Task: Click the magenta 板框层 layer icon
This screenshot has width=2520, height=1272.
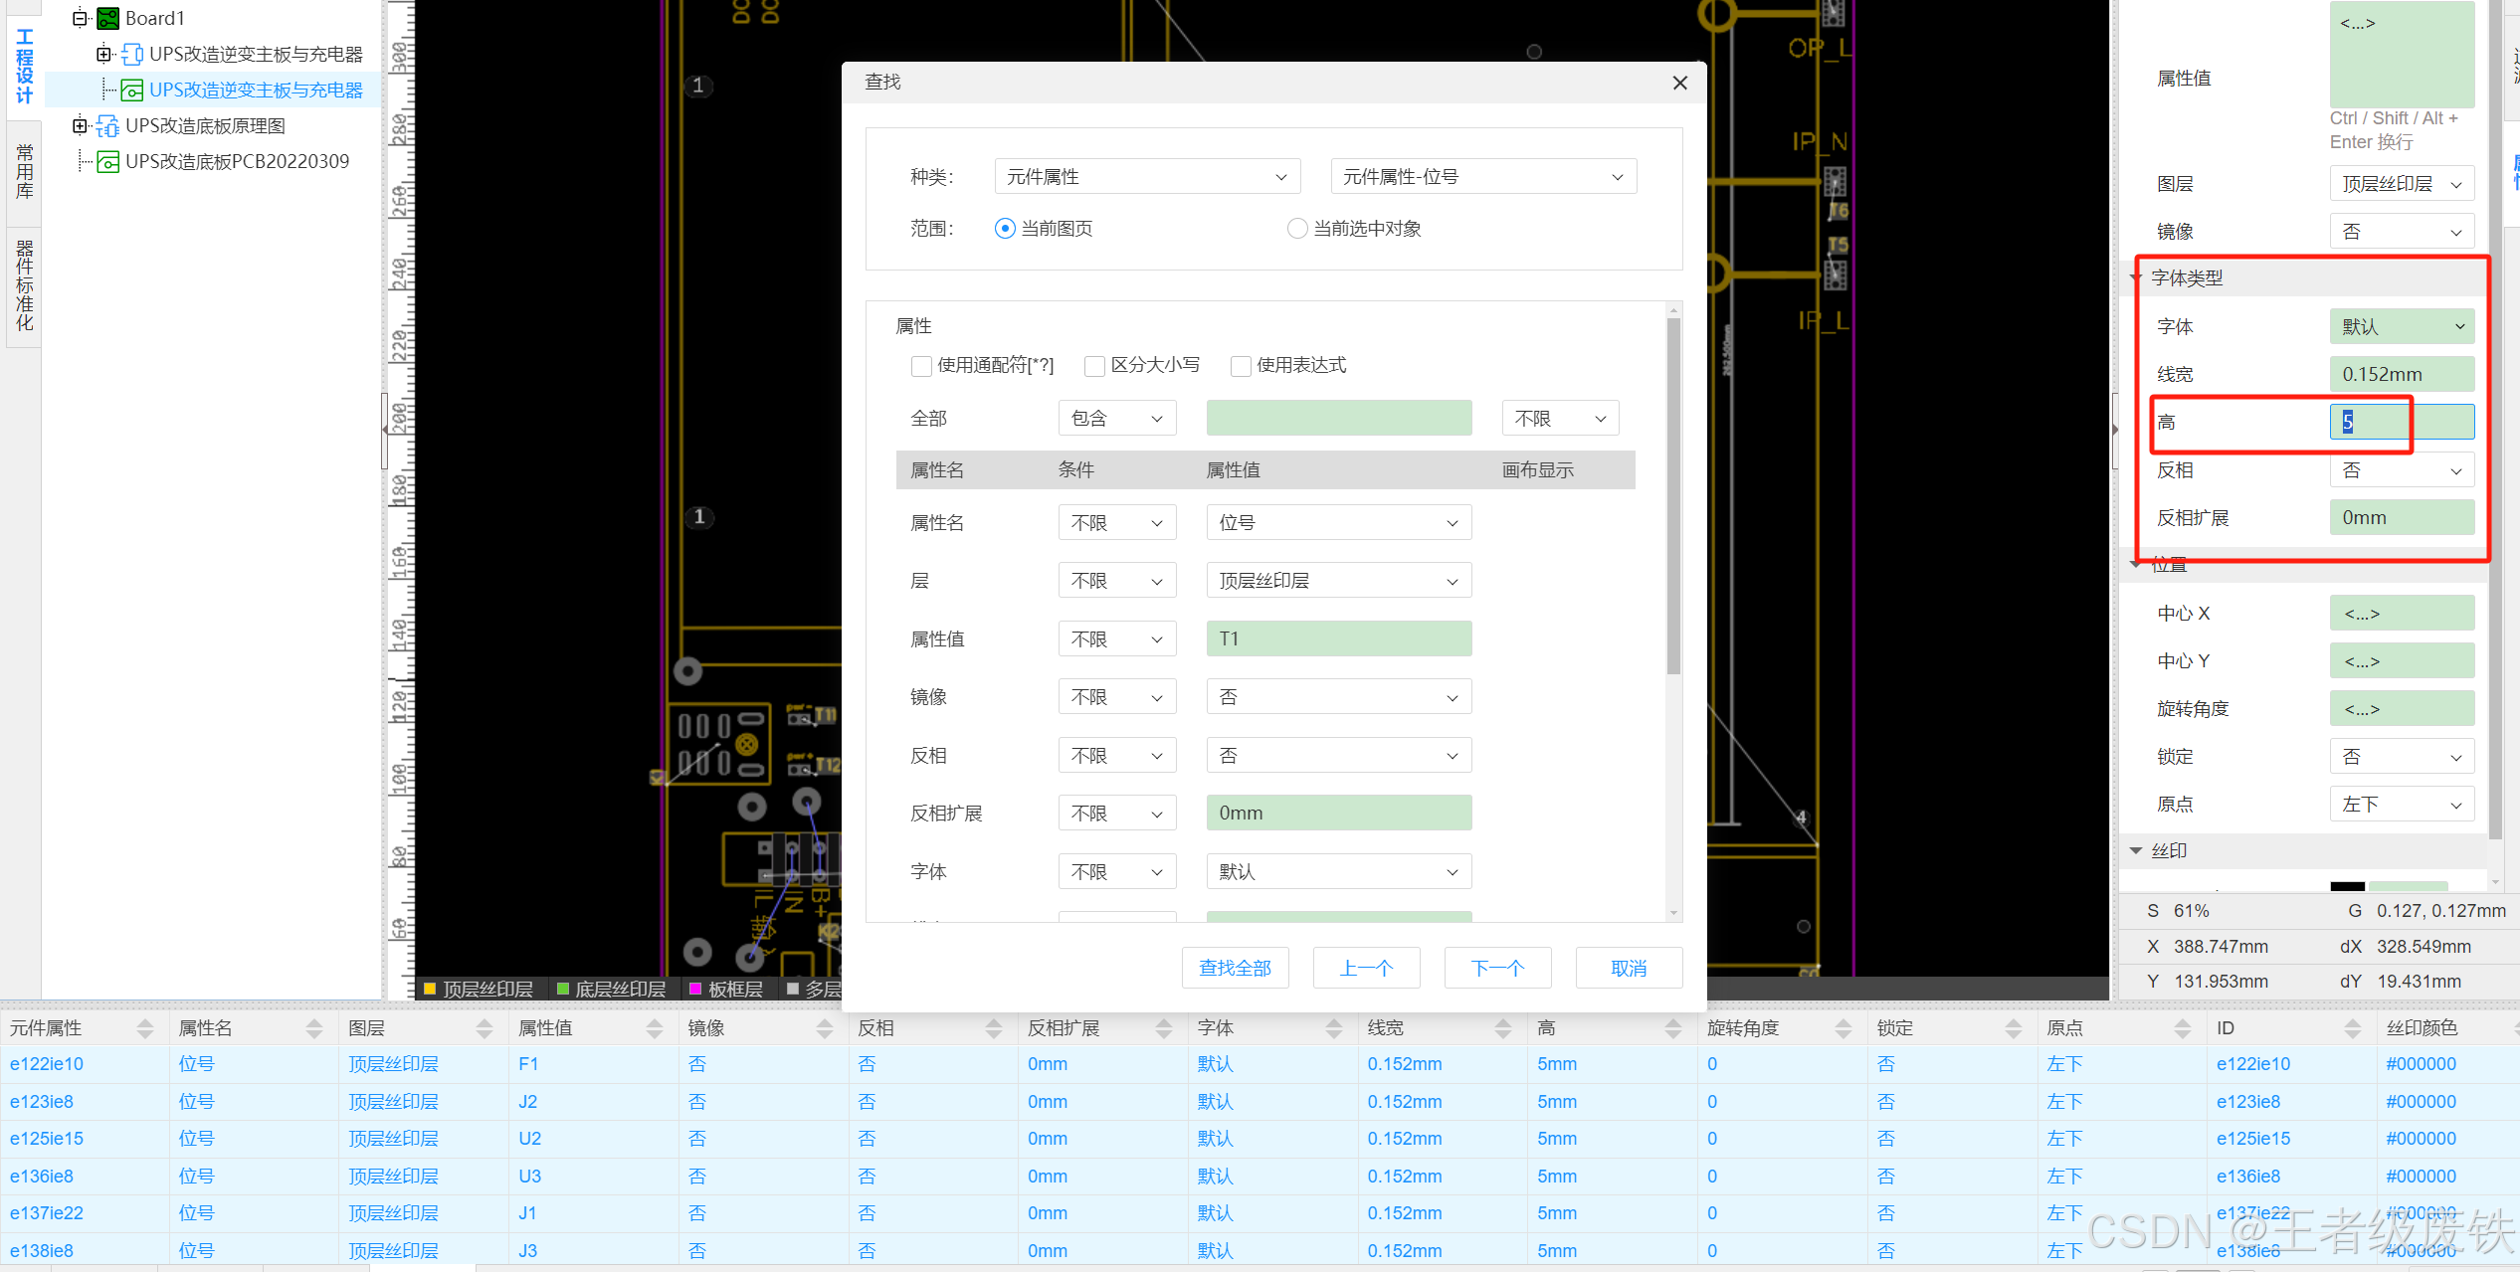Action: coord(695,989)
